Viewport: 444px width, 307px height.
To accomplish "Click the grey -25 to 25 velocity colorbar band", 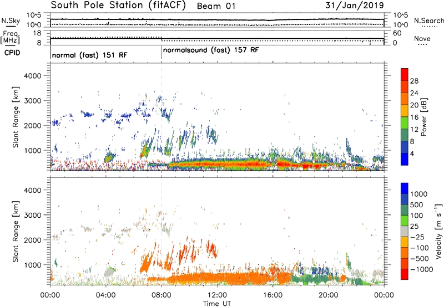I will (x=405, y=231).
